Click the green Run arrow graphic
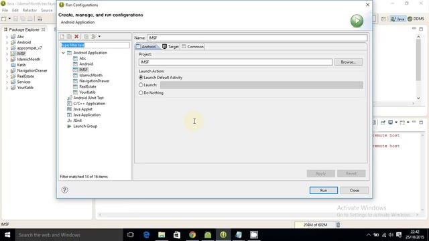The image size is (429, 241). click(357, 21)
